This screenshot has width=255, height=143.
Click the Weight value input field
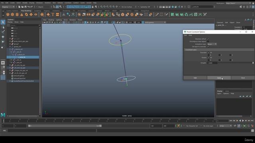pos(212,63)
